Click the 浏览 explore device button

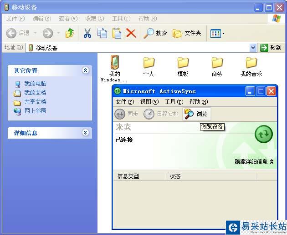tap(197, 114)
